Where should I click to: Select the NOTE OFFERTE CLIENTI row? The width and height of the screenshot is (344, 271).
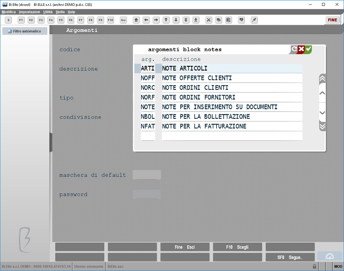[222, 78]
